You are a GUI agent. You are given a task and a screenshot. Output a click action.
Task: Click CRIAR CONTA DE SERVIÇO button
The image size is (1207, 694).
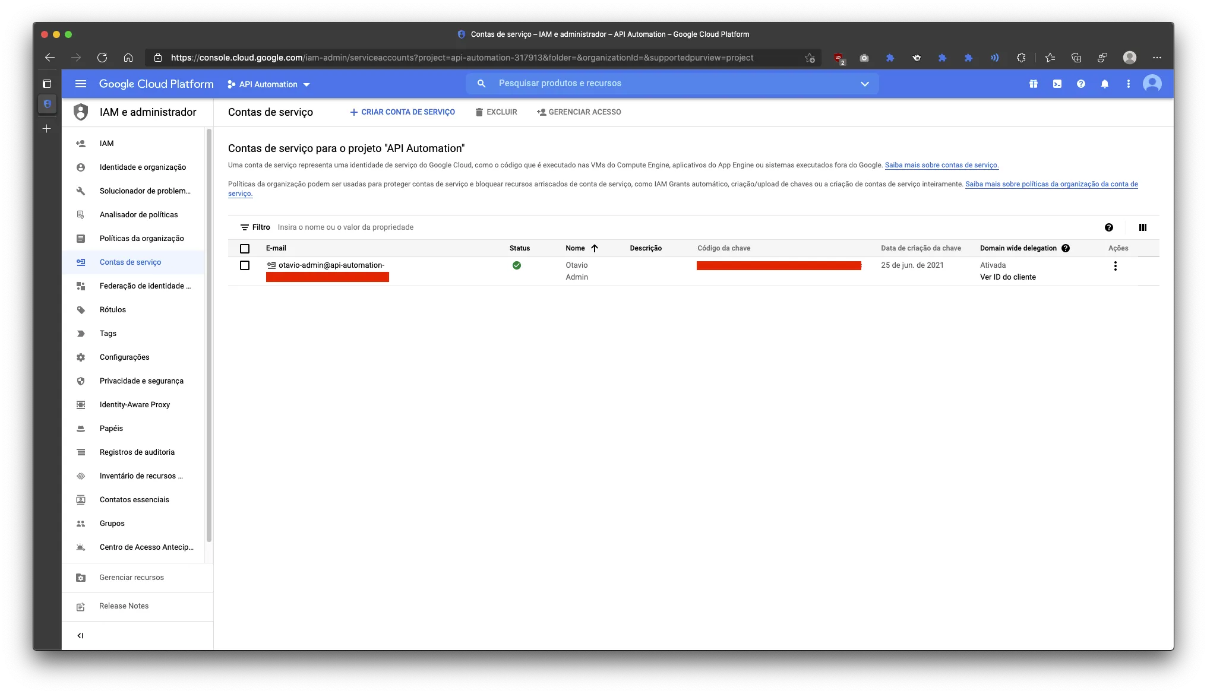pos(403,112)
